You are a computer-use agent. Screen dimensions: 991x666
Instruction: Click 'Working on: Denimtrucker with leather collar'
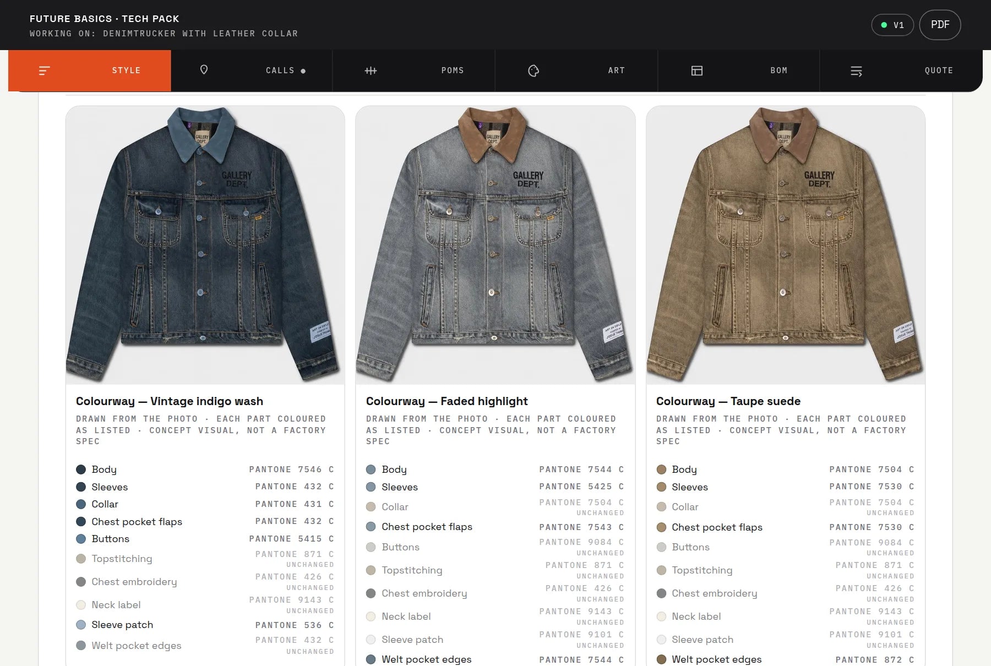point(164,34)
